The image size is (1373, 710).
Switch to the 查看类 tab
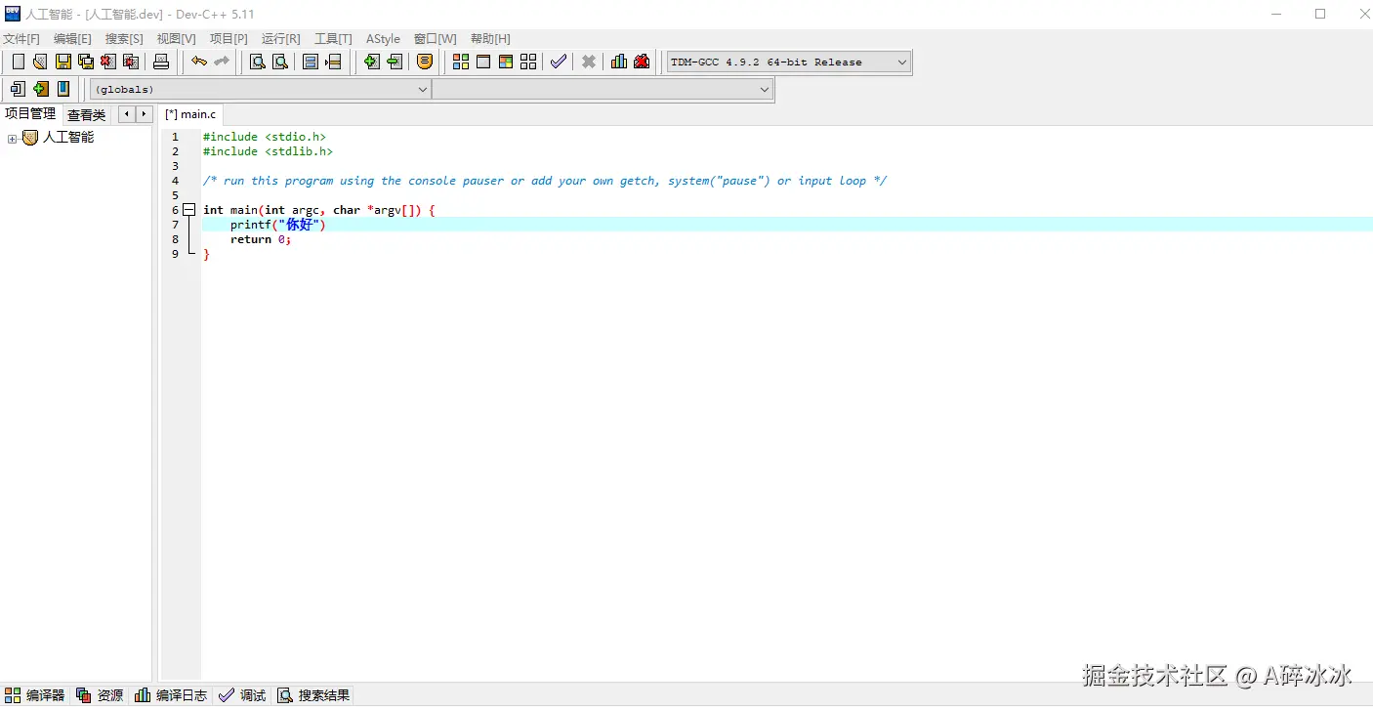tap(87, 115)
